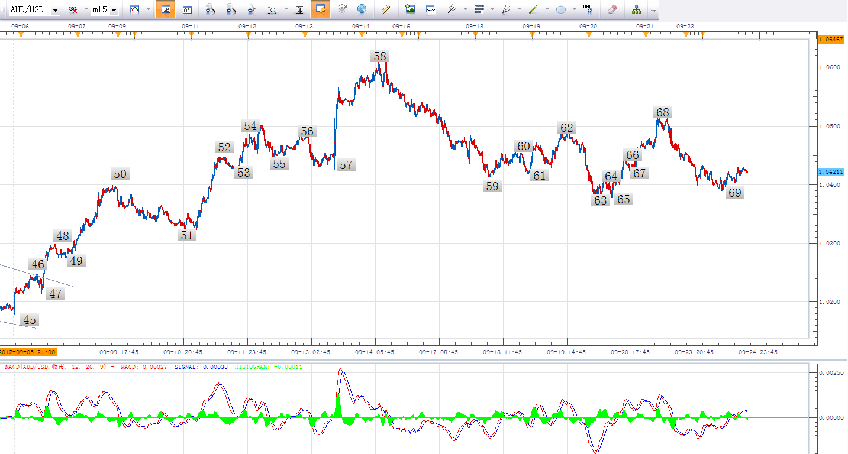The width and height of the screenshot is (848, 454).
Task: Click the 1.0500 price axis label
Action: pos(828,126)
